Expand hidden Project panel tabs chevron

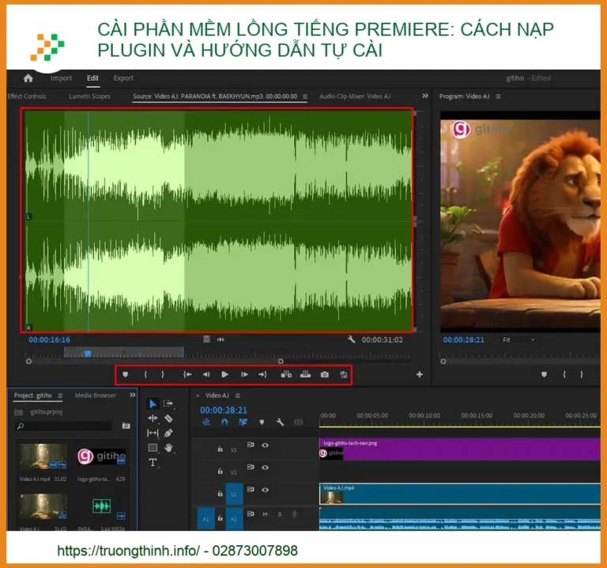click(x=133, y=395)
